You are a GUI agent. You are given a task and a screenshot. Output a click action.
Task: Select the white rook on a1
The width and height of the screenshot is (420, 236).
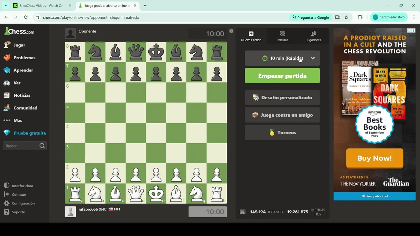75,193
